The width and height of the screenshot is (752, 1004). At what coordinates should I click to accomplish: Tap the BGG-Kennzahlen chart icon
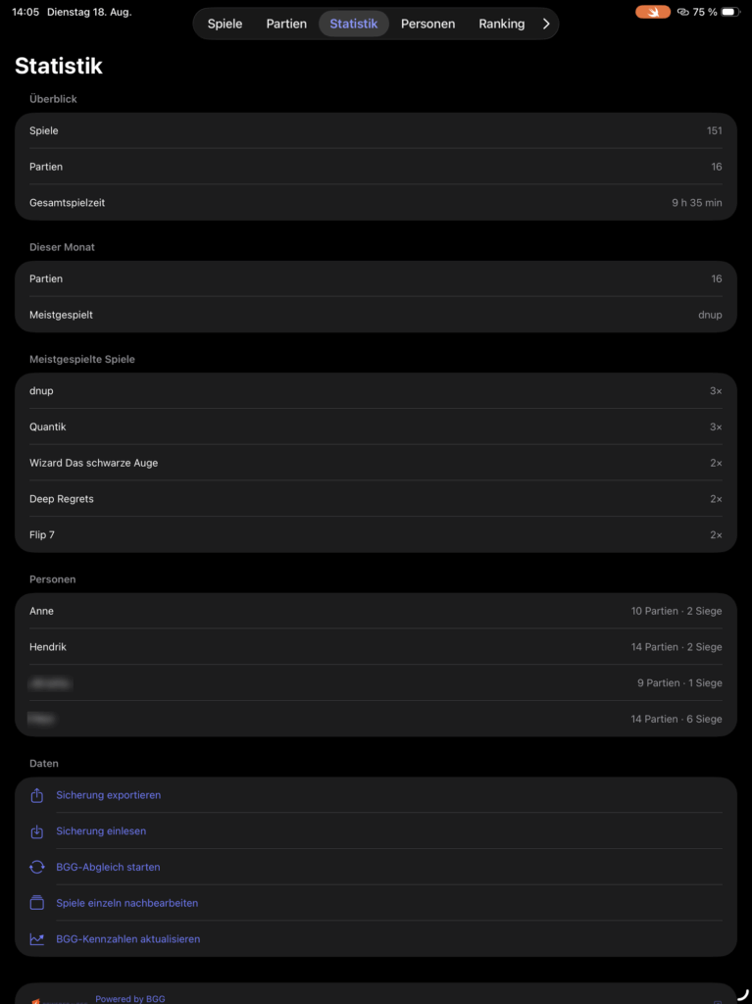[37, 939]
